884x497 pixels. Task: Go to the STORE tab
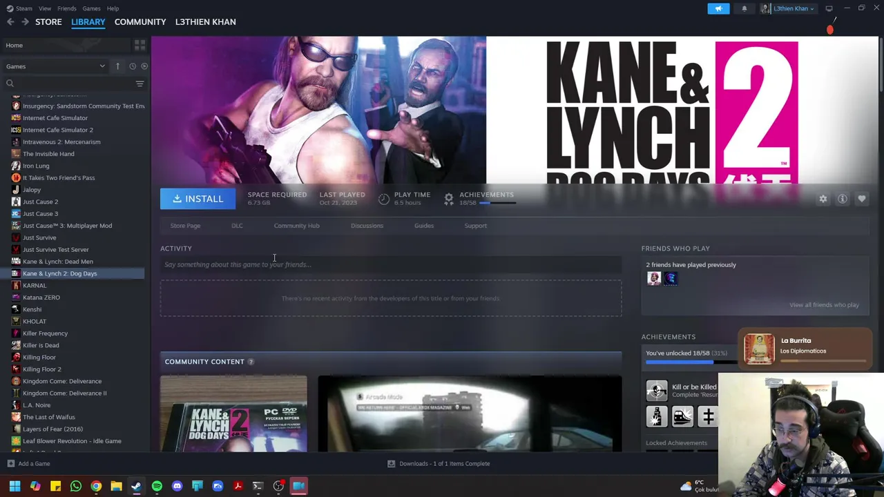(x=48, y=22)
